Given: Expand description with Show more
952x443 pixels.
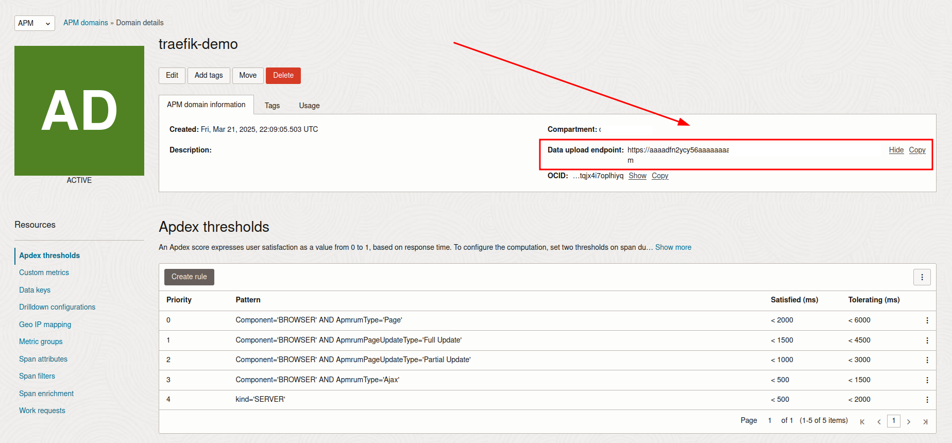Looking at the screenshot, I should (x=673, y=247).
